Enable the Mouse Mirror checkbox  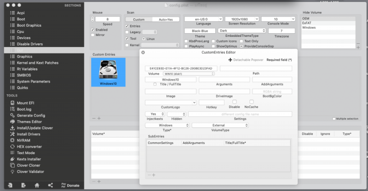pyautogui.click(x=93, y=35)
